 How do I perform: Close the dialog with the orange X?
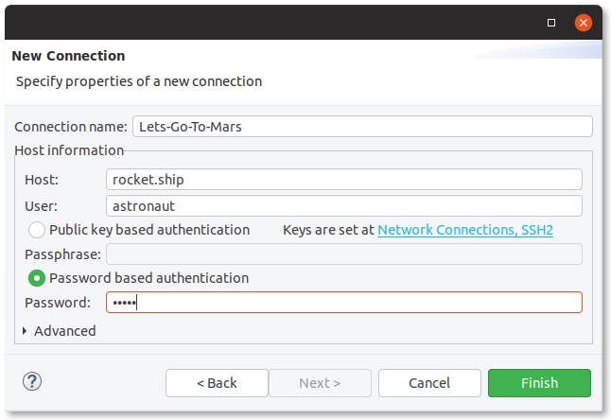click(584, 21)
